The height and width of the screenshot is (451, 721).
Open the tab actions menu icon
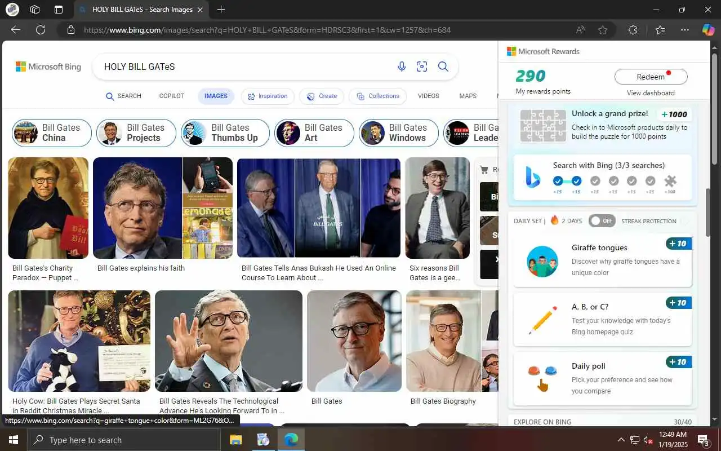coord(59,10)
